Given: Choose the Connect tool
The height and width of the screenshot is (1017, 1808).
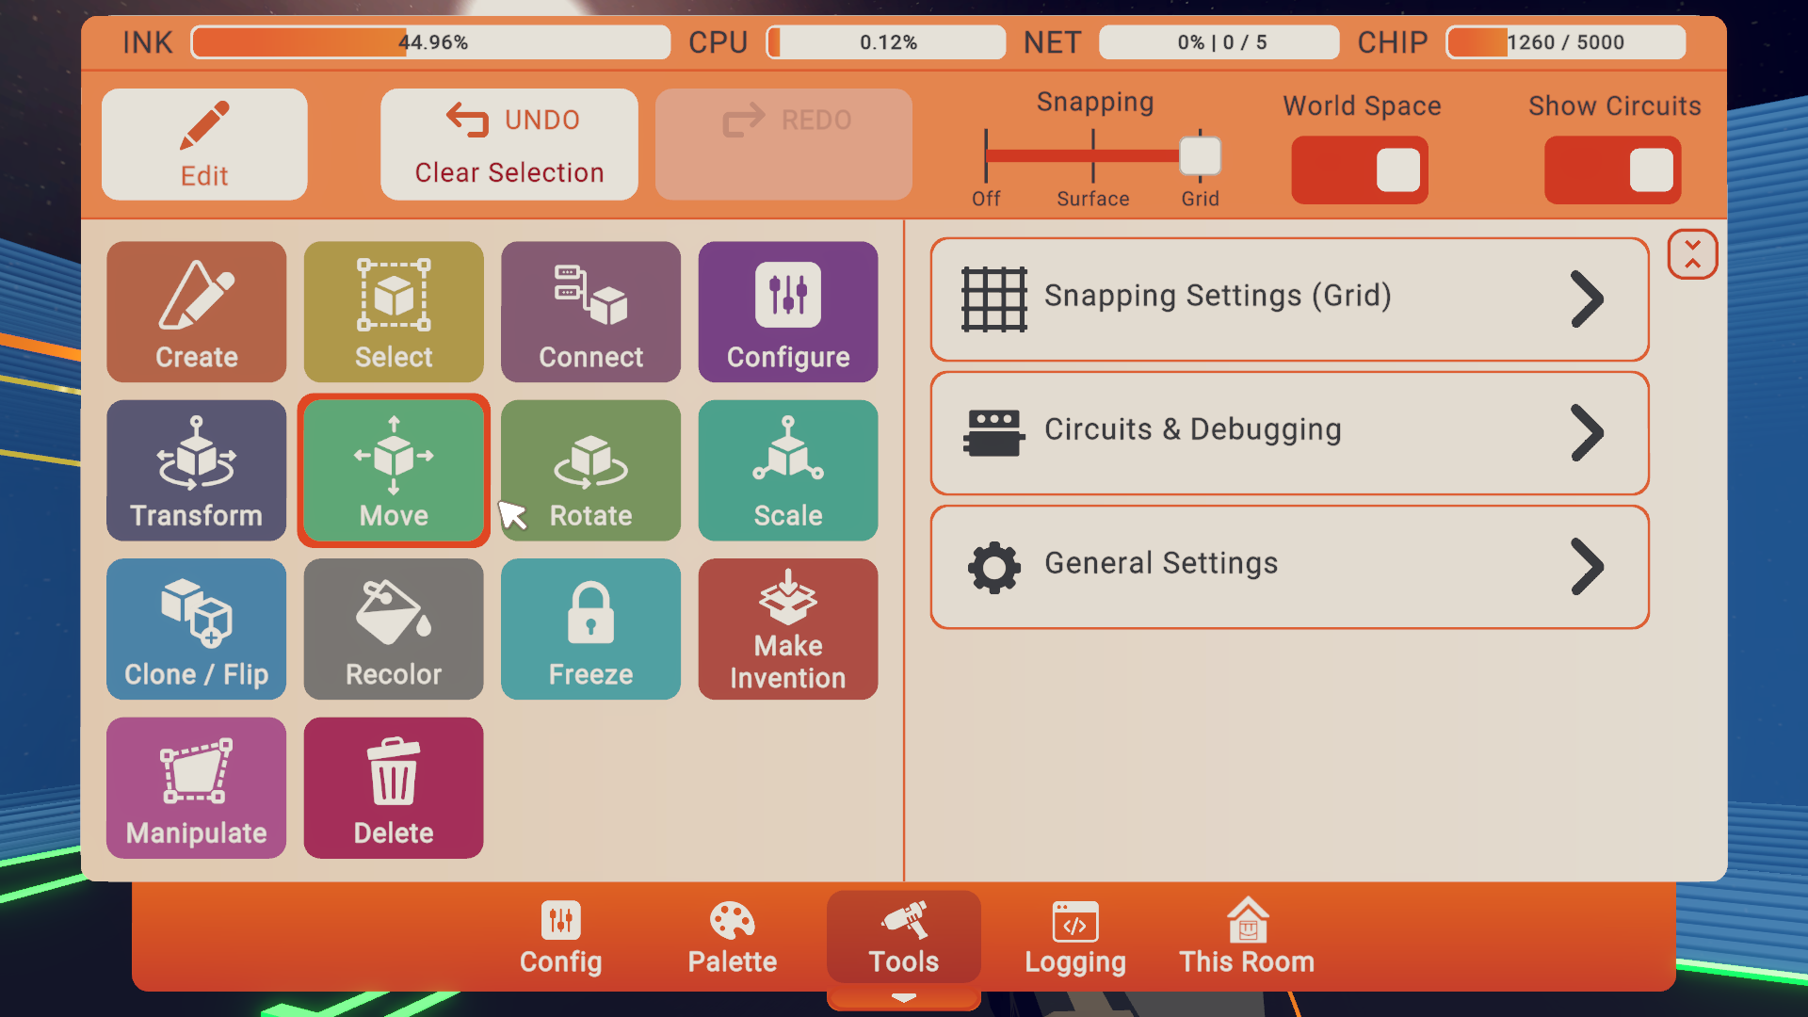Looking at the screenshot, I should tap(590, 312).
